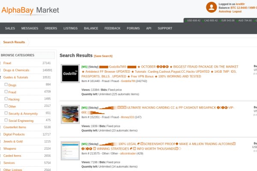Click the BTC 12.9440 balance link
Viewport: 257px width, 171px height.
[239, 8]
